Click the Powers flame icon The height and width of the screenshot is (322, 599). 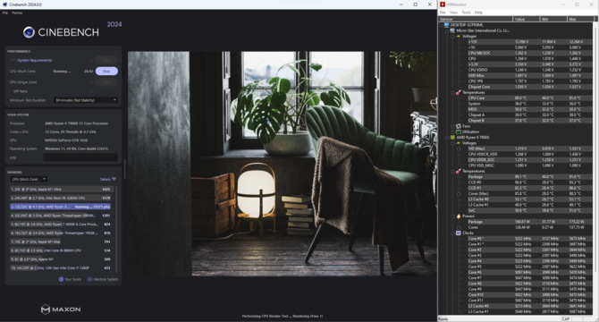click(x=459, y=216)
